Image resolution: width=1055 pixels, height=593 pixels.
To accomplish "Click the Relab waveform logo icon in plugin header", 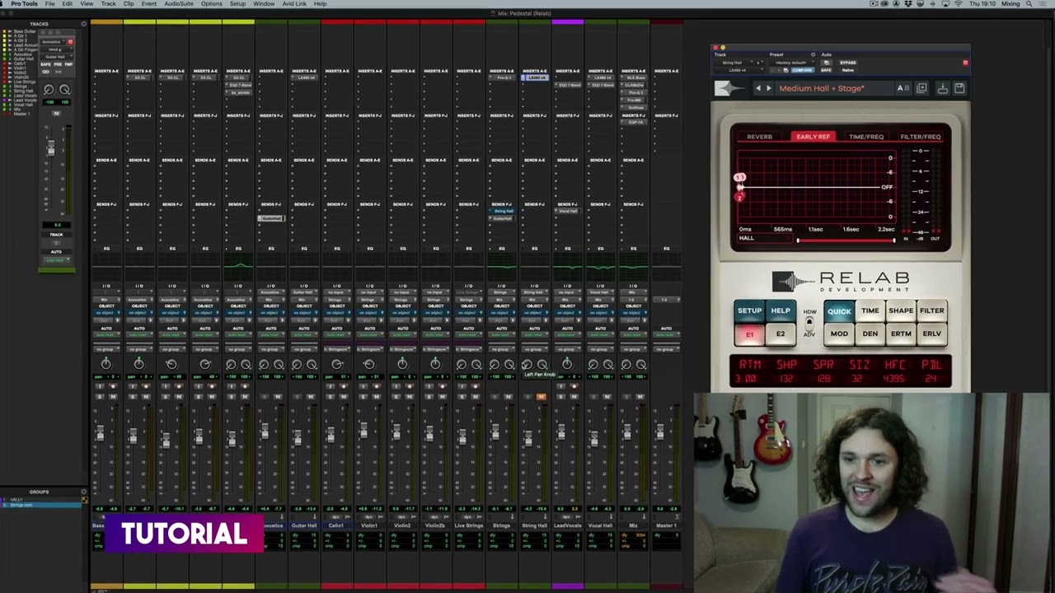I will (731, 88).
